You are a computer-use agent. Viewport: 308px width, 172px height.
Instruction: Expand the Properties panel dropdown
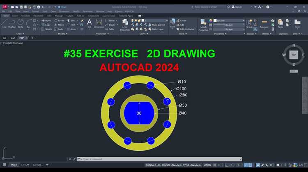click(x=220, y=34)
